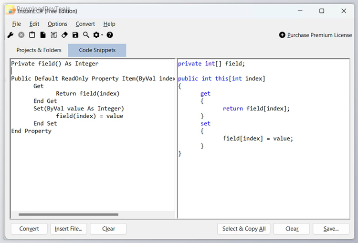Click 'return field[index];' in C# output
358x243 pixels.
(x=256, y=109)
